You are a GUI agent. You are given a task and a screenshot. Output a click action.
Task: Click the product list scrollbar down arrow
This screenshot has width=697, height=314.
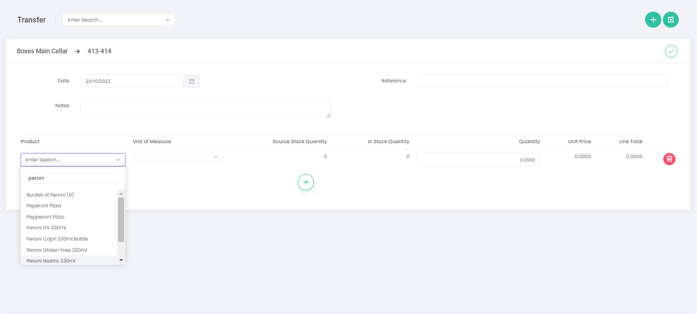click(121, 260)
